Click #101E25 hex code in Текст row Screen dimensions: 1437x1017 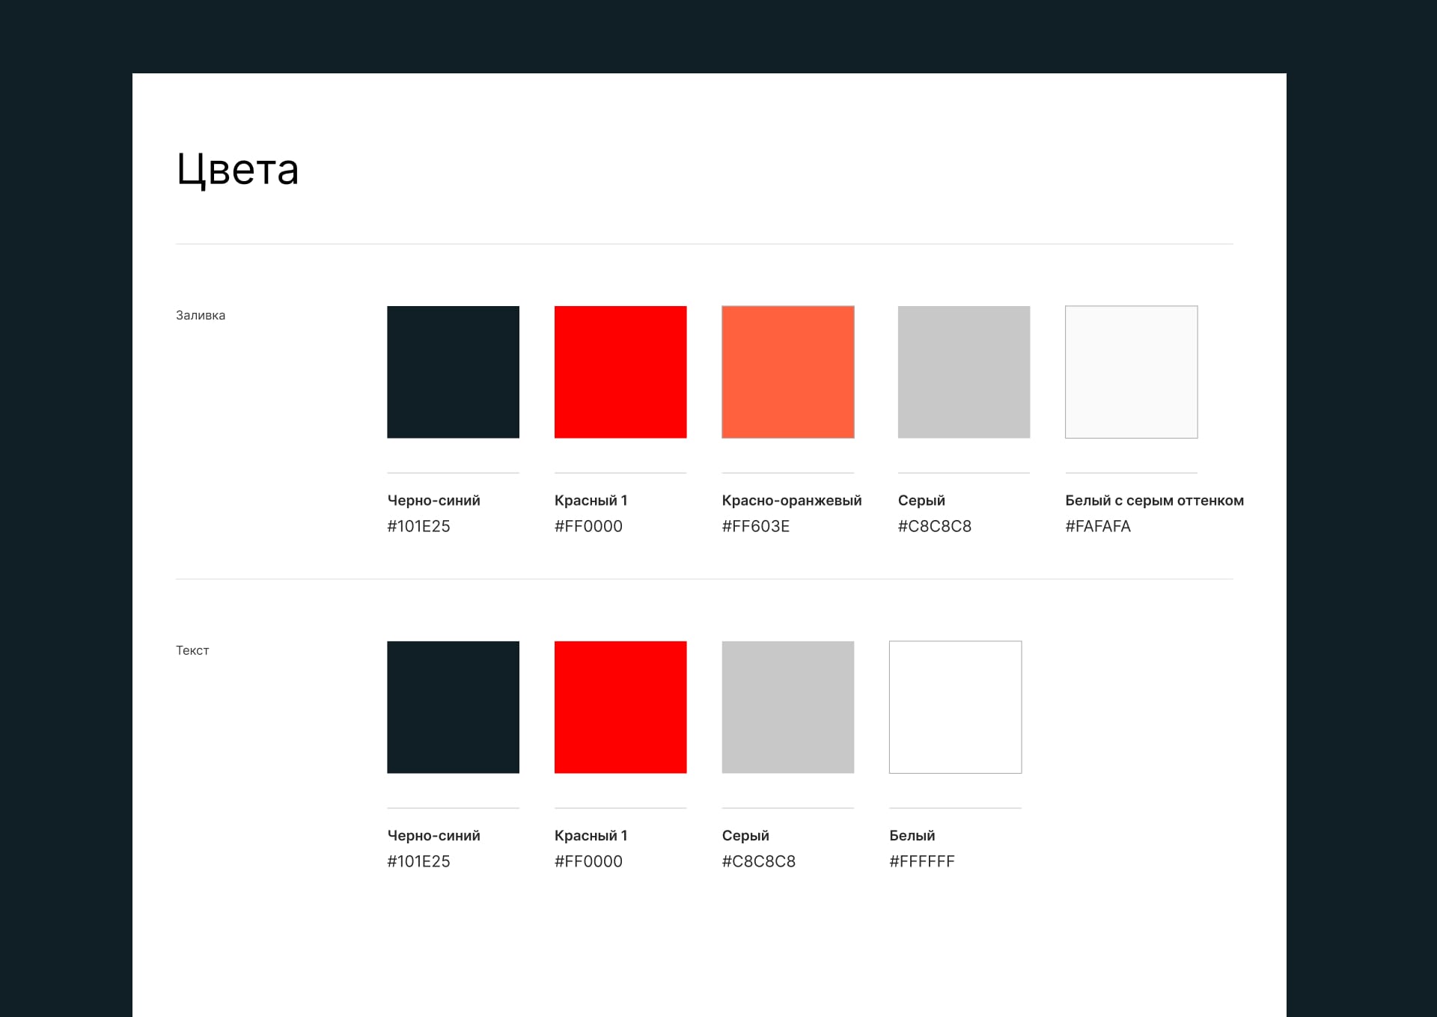point(418,861)
